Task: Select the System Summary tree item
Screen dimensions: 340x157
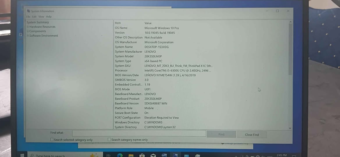Action: 38,22
